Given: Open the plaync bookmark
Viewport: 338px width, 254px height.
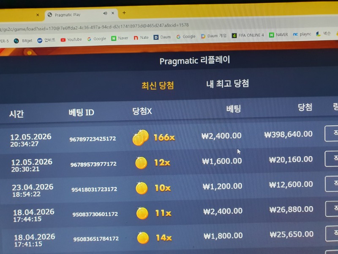Looking at the screenshot, I should click(302, 34).
